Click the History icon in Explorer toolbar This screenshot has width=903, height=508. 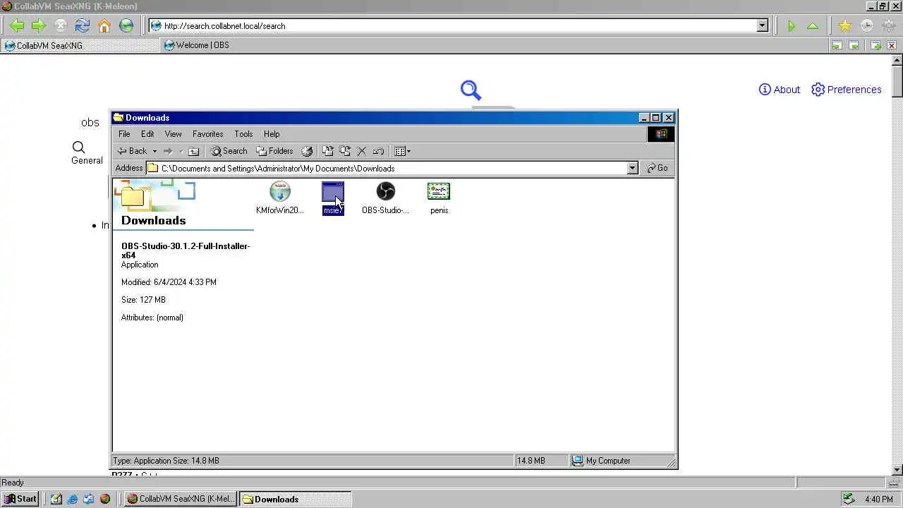[307, 151]
